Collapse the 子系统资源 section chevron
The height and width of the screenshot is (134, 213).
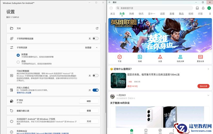[x=97, y=48]
